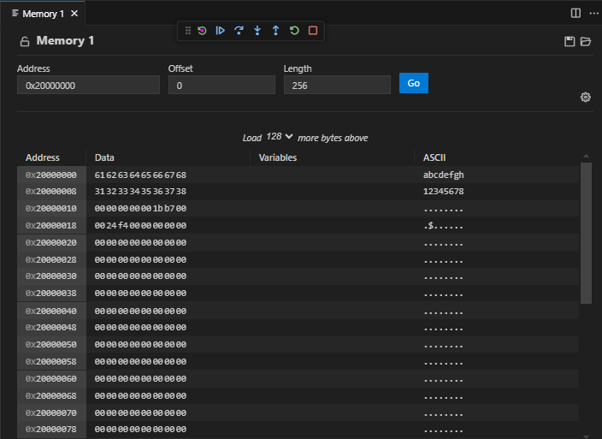Restart the debug session
The width and height of the screenshot is (602, 439).
point(294,30)
